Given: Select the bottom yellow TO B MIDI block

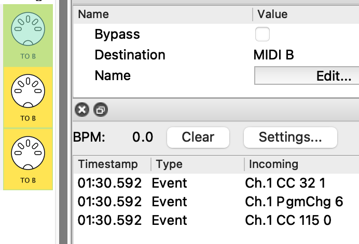Looking at the screenshot, I should [x=28, y=158].
